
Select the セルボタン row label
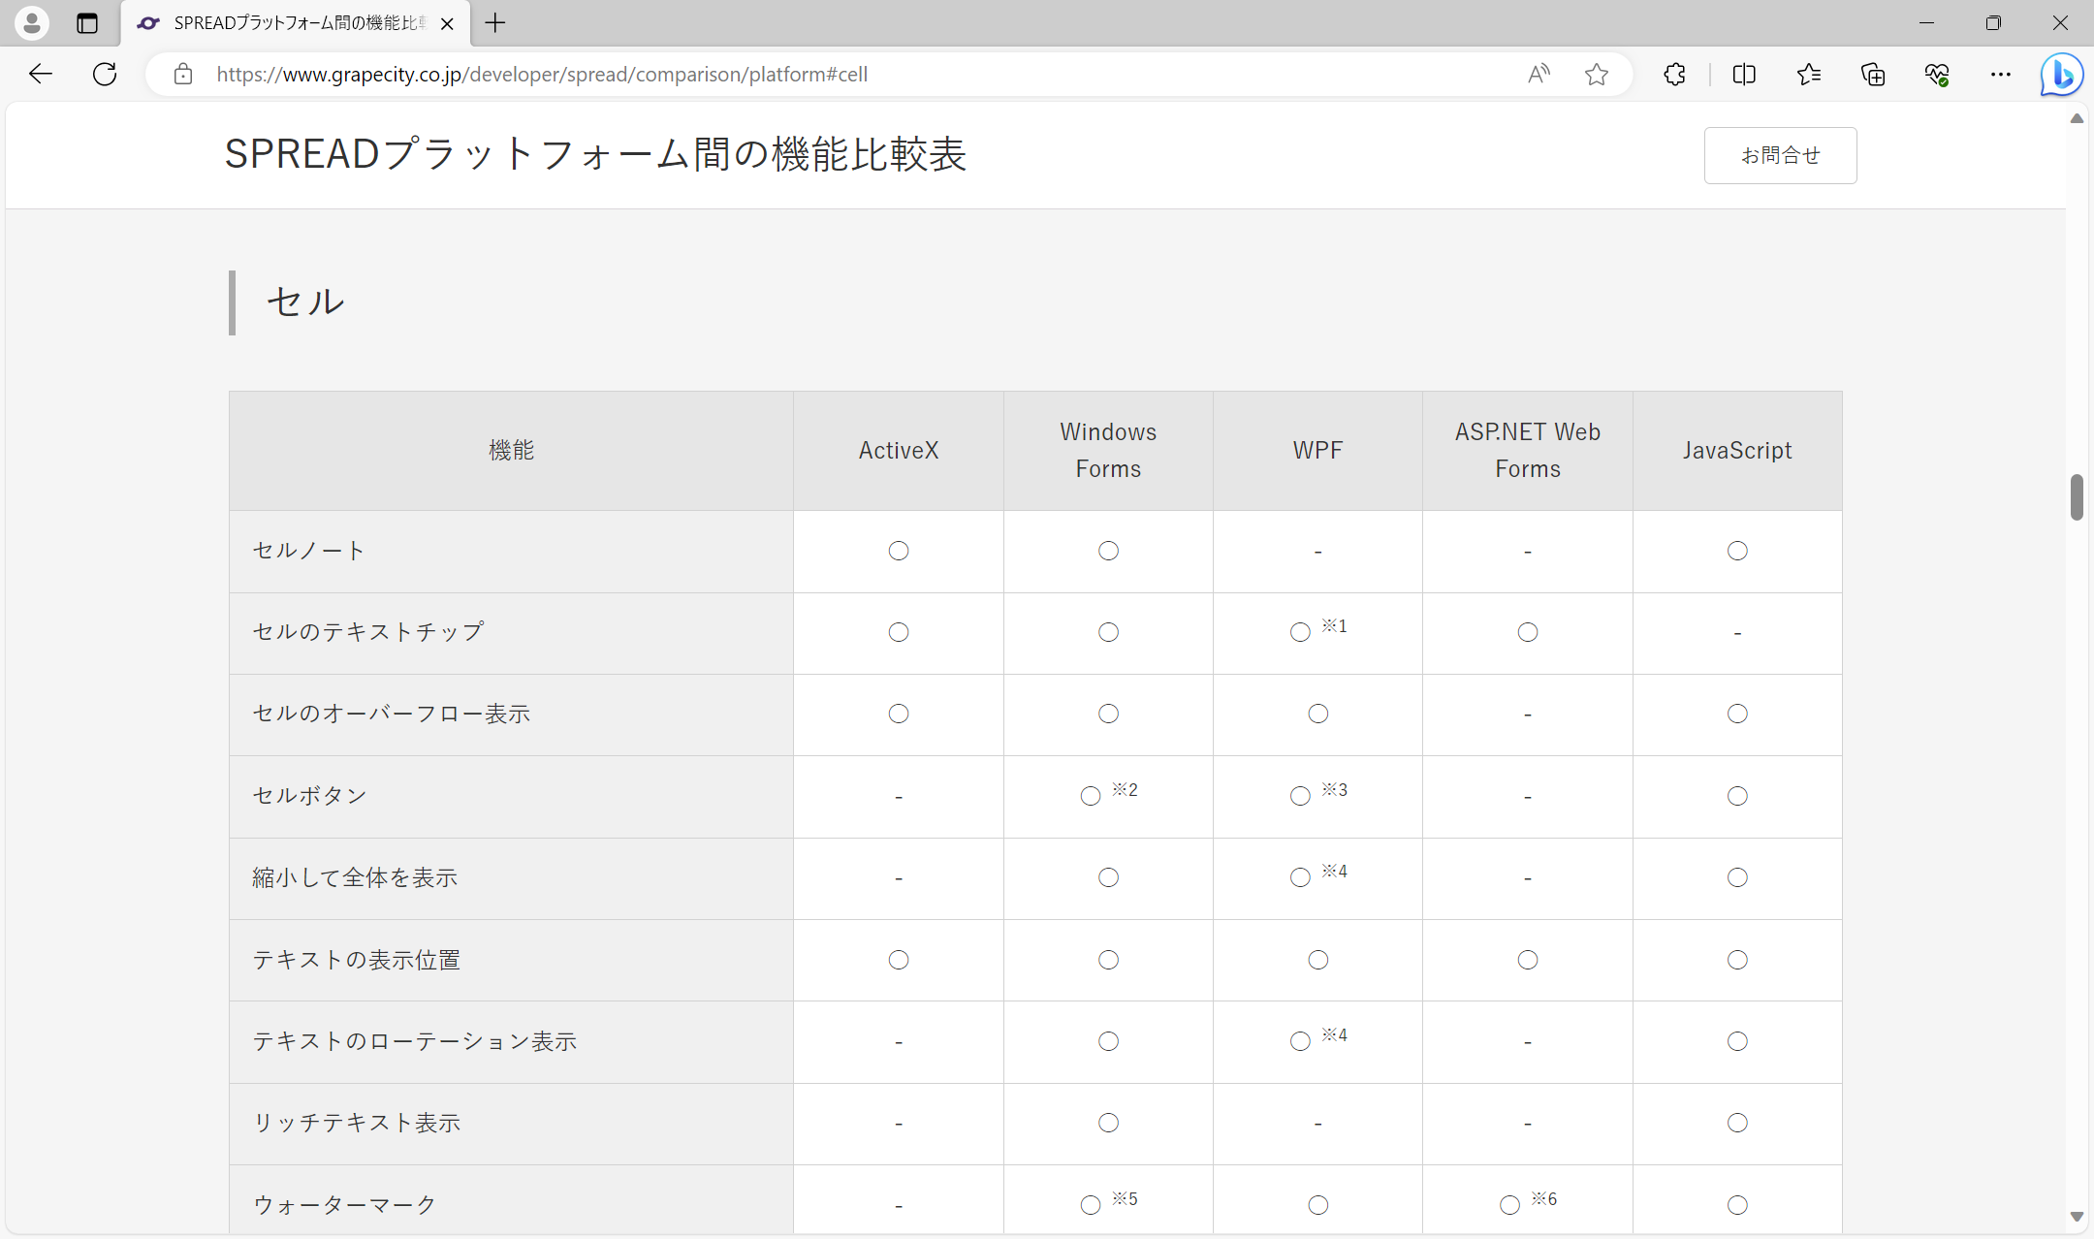tap(309, 796)
